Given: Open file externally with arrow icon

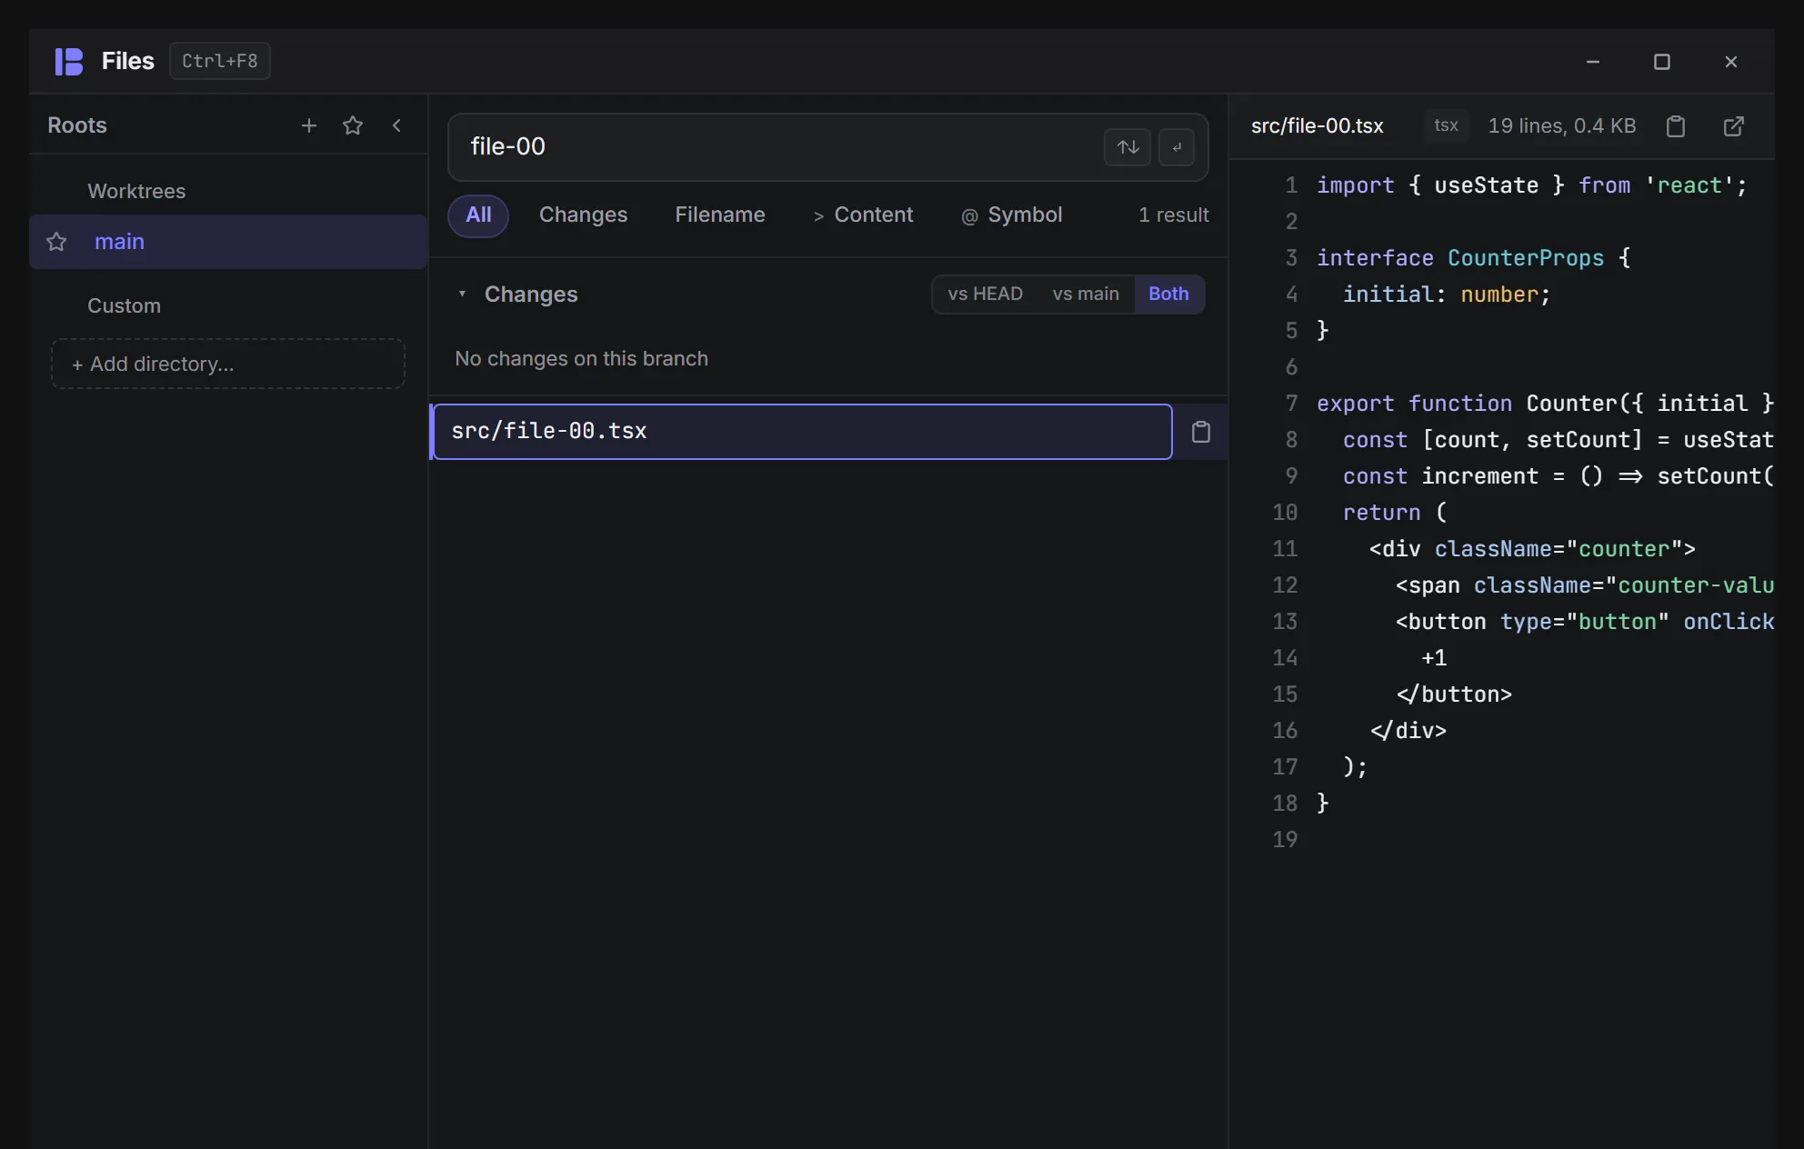Looking at the screenshot, I should 1734,126.
